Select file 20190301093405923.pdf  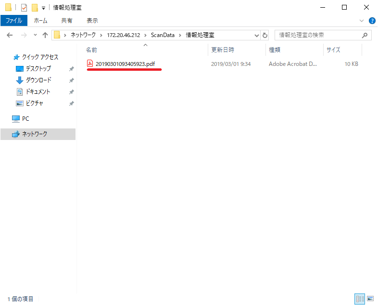point(125,64)
